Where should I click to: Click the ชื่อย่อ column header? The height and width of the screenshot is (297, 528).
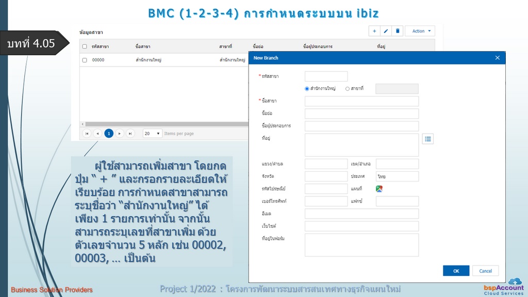pyautogui.click(x=258, y=46)
